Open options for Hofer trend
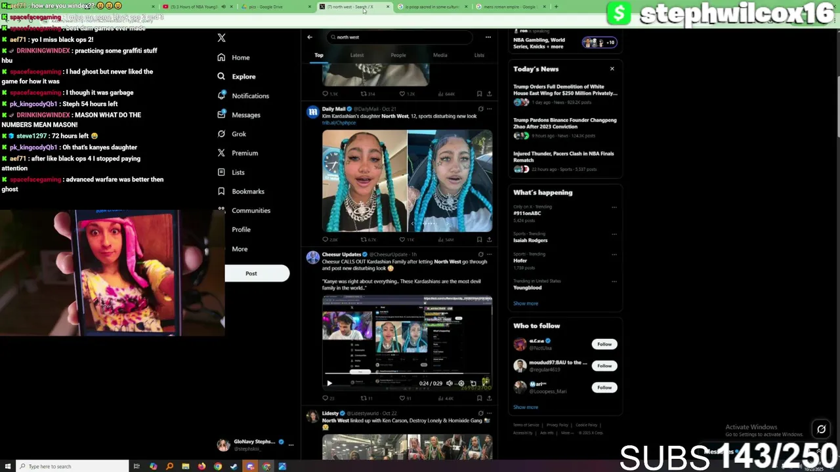Viewport: 840px width, 472px height. tap(614, 254)
